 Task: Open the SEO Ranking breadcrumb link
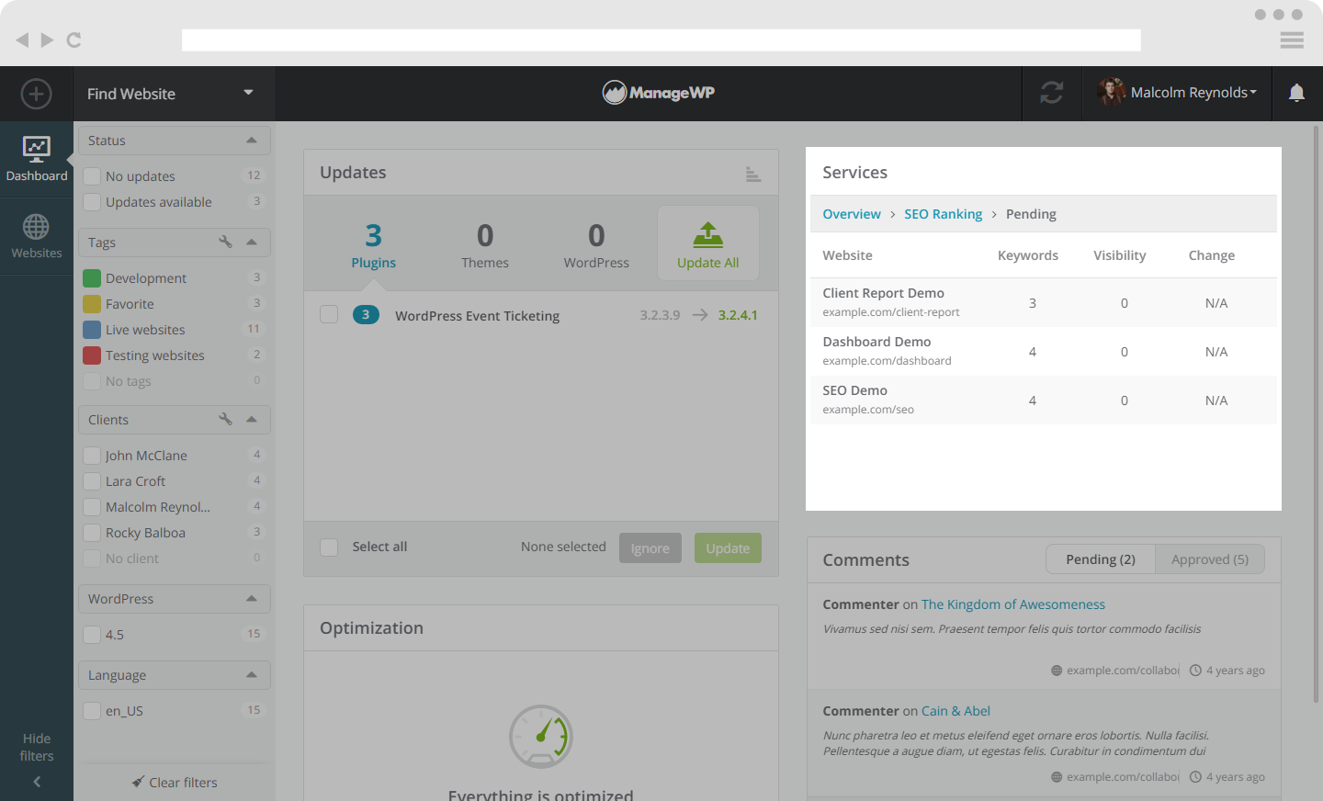(x=943, y=214)
